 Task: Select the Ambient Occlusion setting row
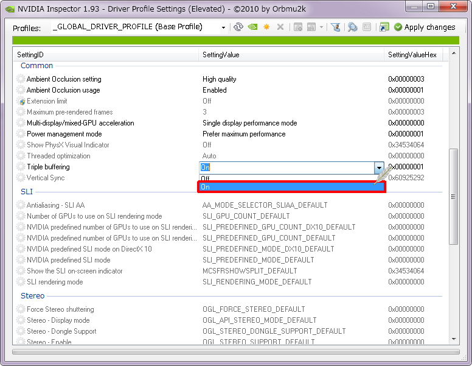231,79
